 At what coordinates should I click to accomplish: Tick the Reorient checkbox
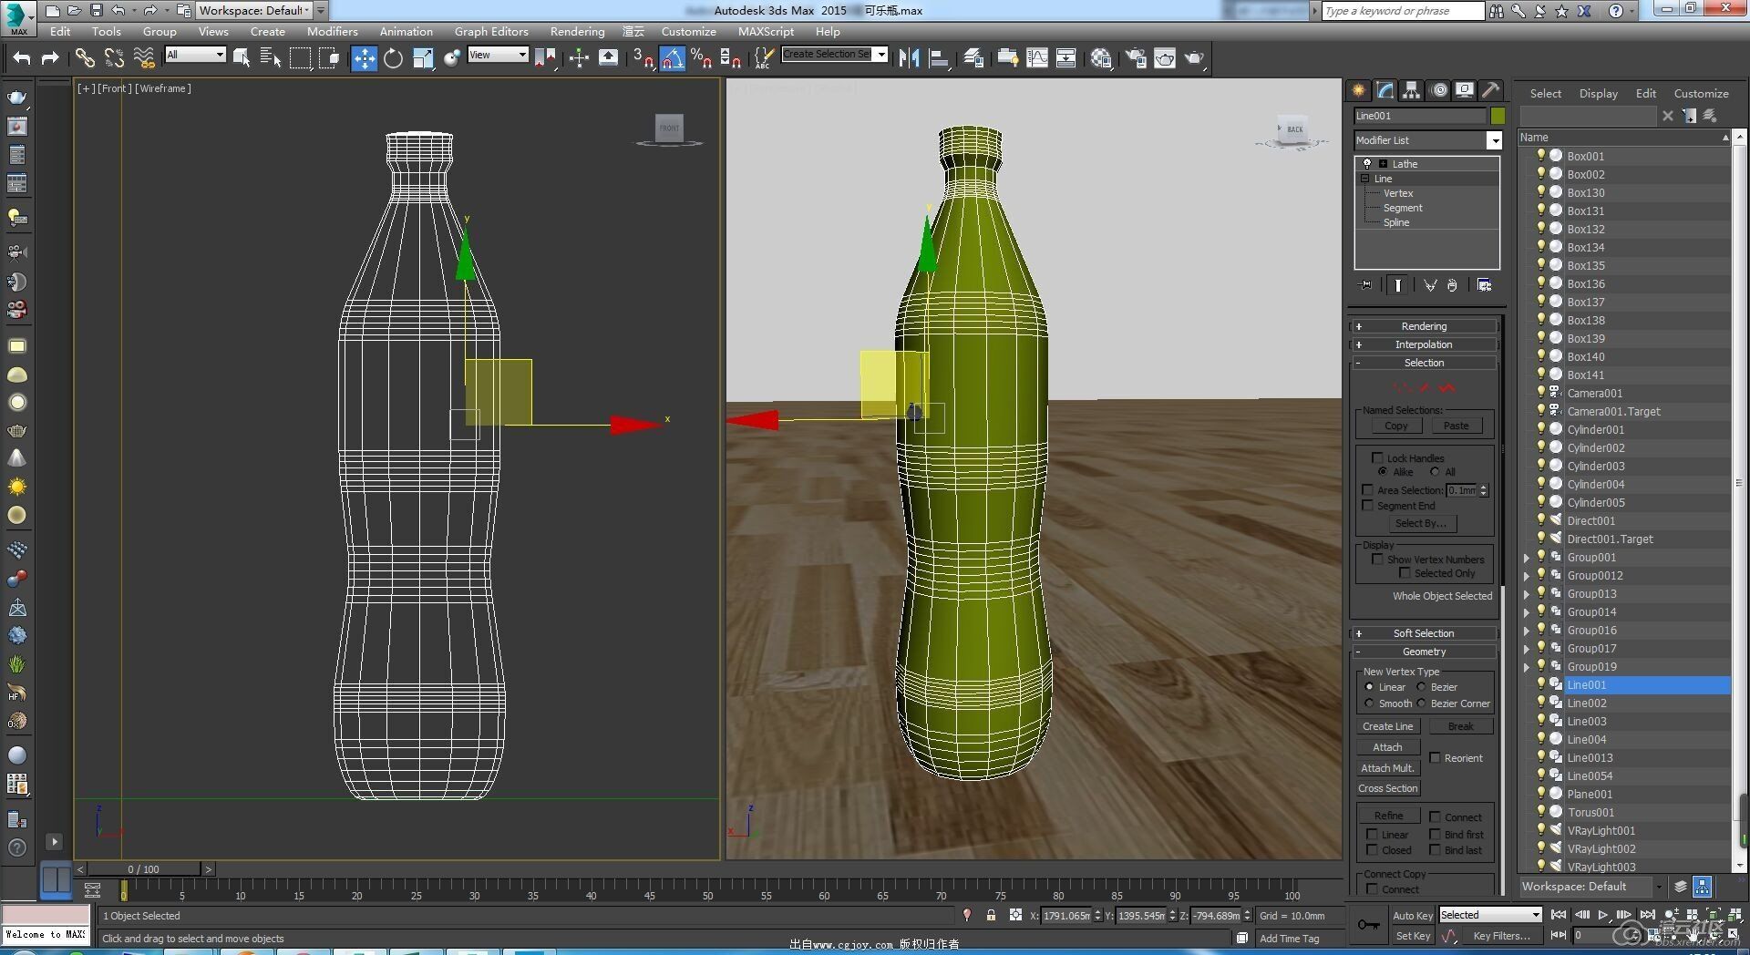(x=1435, y=758)
